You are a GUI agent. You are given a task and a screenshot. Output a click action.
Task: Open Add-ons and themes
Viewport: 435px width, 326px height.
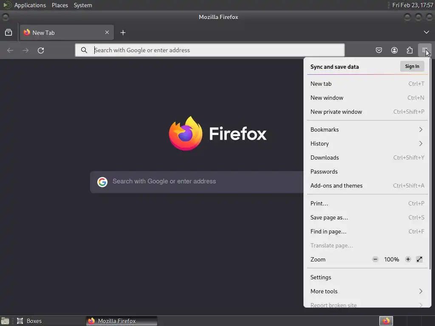pos(367,186)
